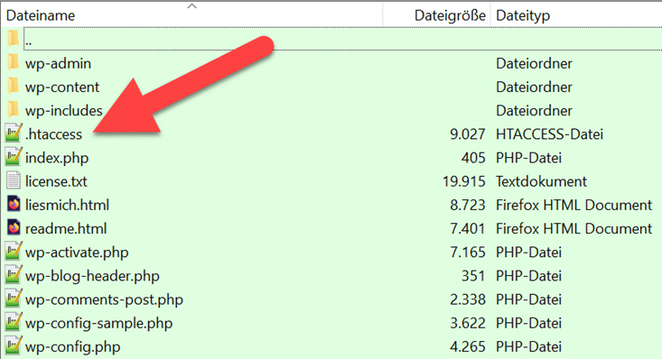Click the '7.165' size of wp-activate.php
662x359 pixels.
(x=467, y=253)
